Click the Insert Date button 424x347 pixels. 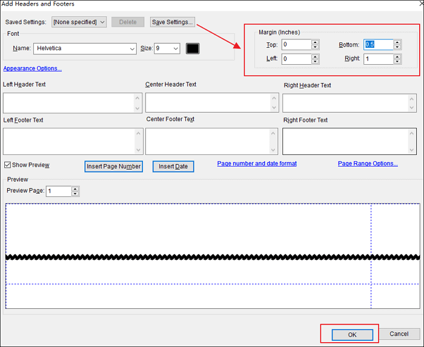tap(173, 167)
